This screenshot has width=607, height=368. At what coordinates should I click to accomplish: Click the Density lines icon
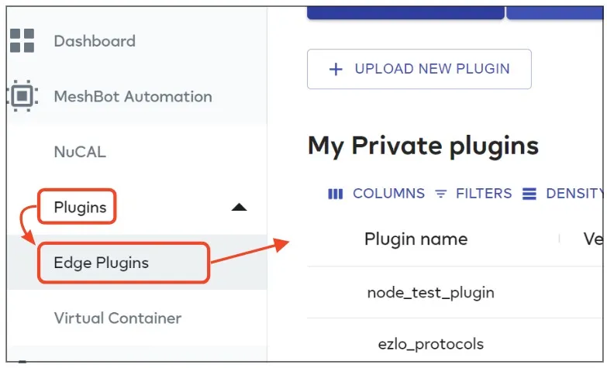click(x=529, y=194)
